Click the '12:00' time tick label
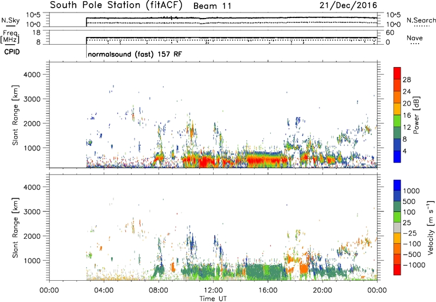Screen dimensions: 436x302 point(213,291)
